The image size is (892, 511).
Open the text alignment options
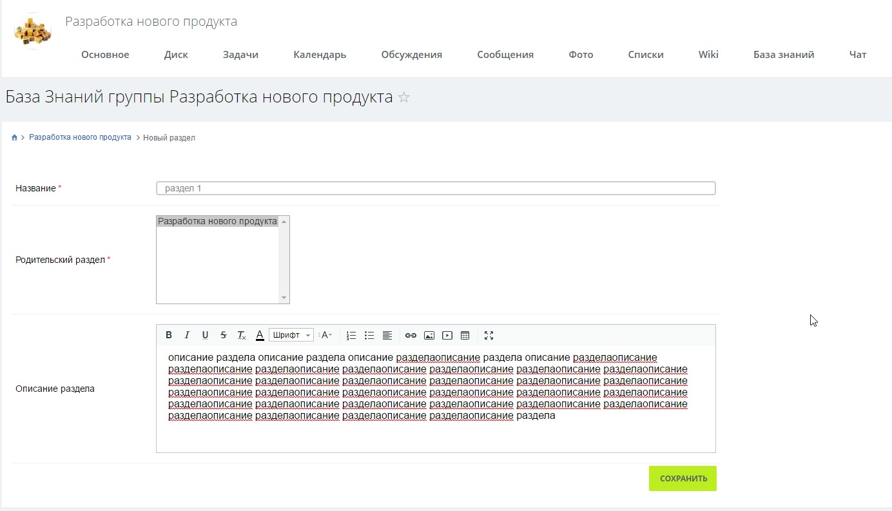(387, 335)
